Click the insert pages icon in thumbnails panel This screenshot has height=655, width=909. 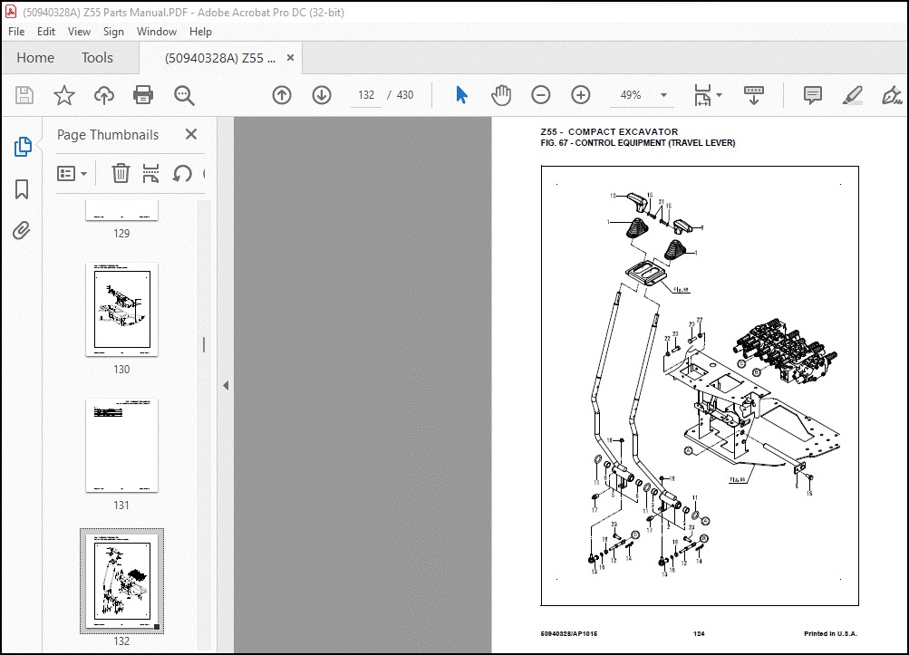click(x=150, y=173)
